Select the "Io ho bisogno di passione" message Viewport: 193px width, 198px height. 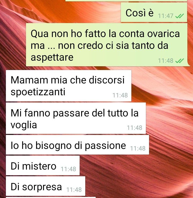tap(77, 145)
